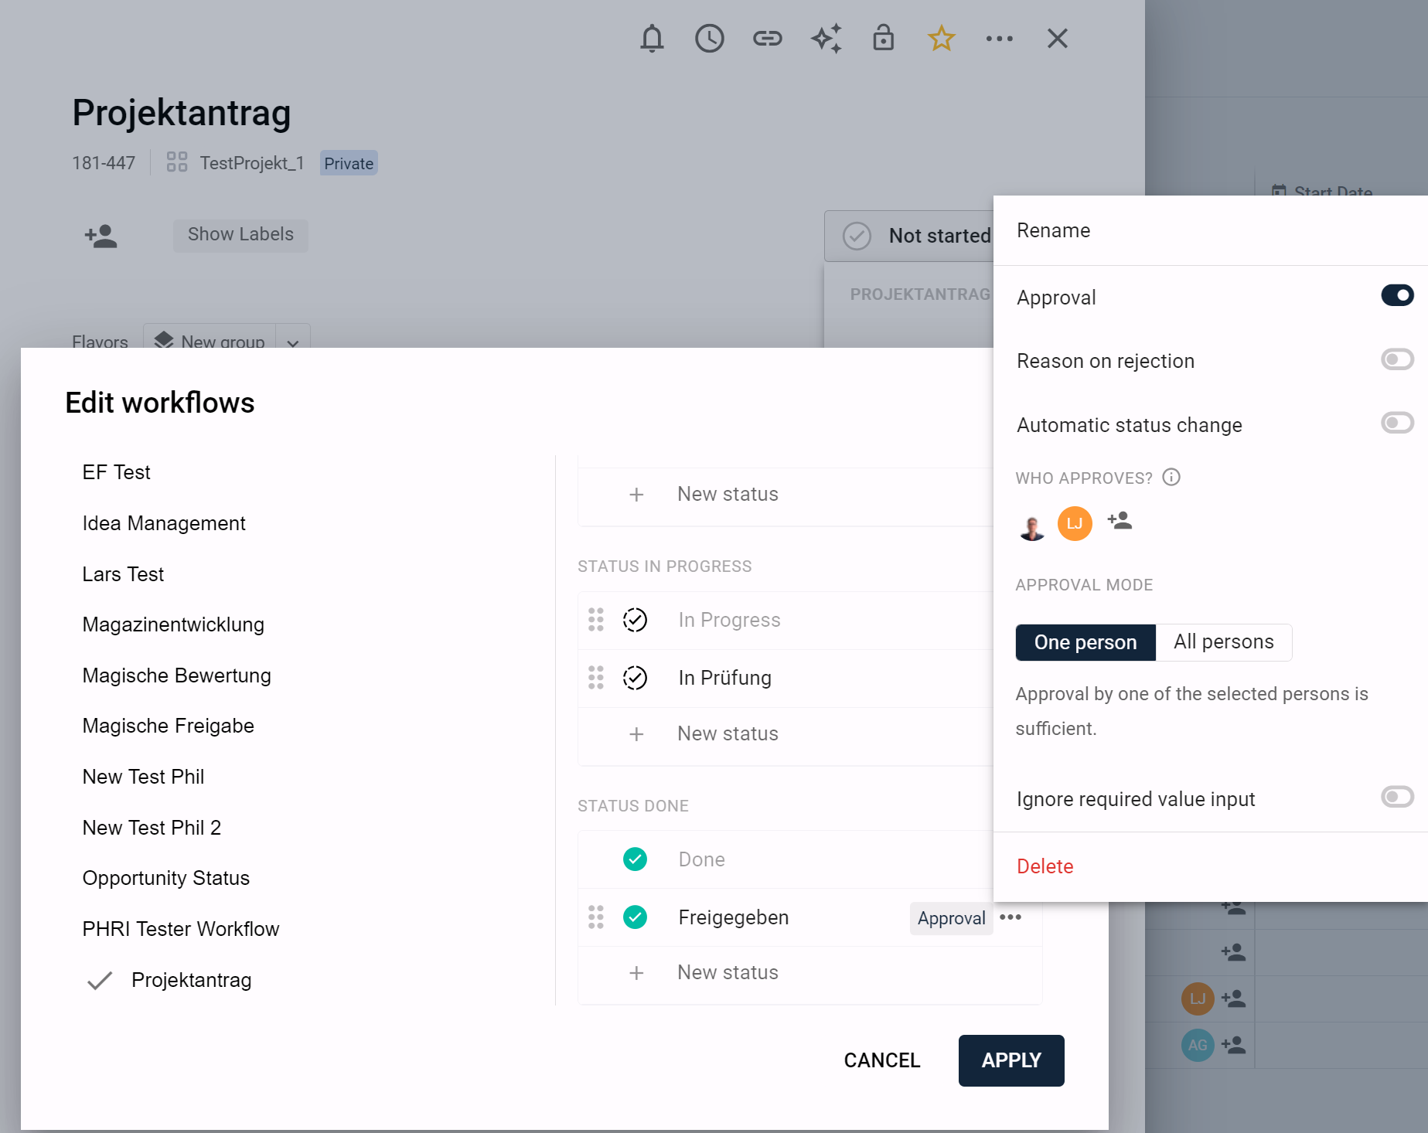Enable Ignore required value input toggle
1428x1133 pixels.
[1397, 797]
